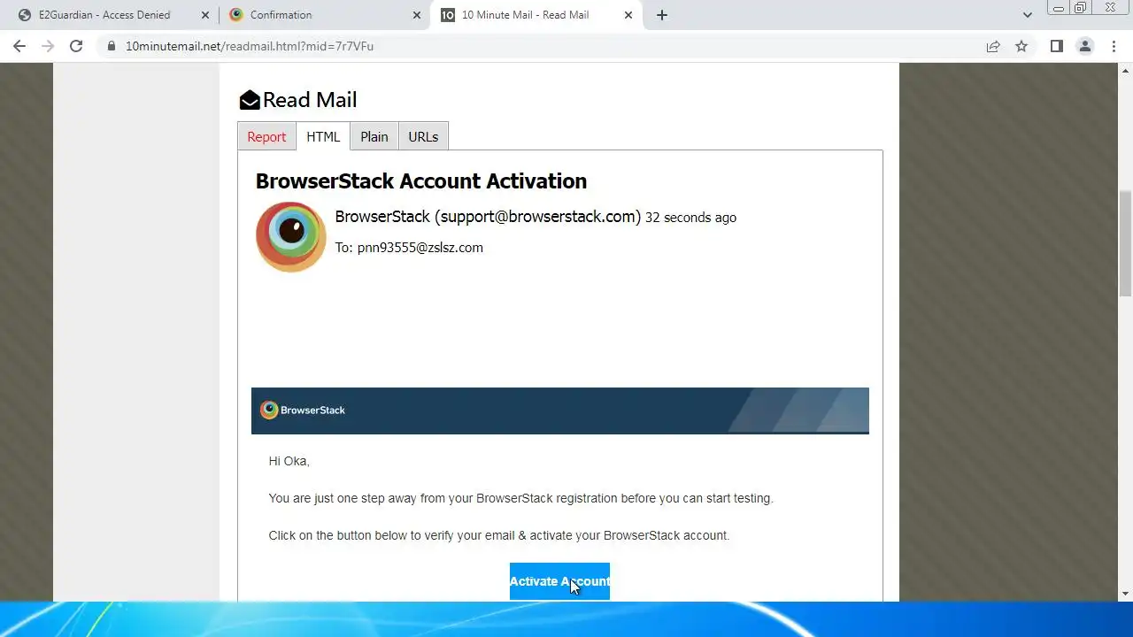The height and width of the screenshot is (637, 1133).
Task: Click the share page icon in address bar
Action: click(x=993, y=46)
